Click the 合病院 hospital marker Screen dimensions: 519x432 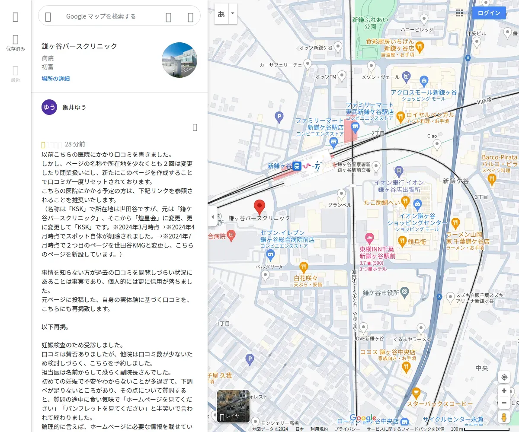point(232,236)
